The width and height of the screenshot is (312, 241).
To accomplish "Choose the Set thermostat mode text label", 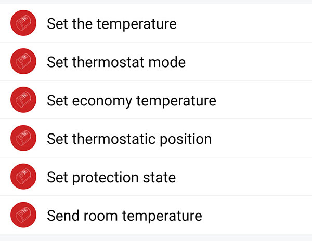I will point(116,62).
